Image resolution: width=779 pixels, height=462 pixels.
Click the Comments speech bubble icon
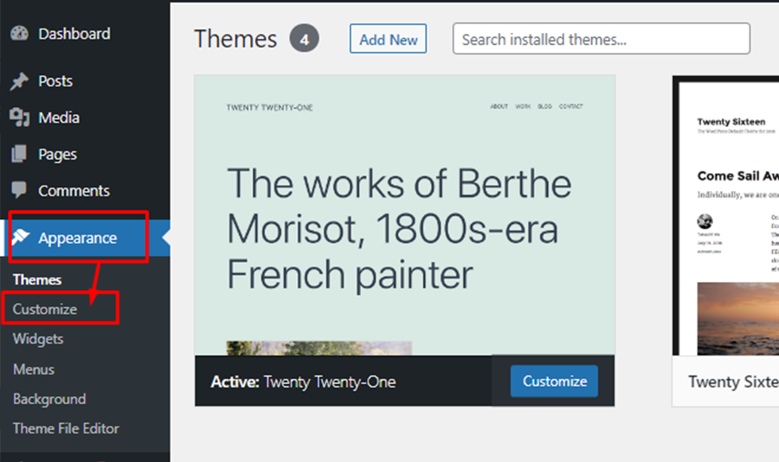pyautogui.click(x=19, y=189)
